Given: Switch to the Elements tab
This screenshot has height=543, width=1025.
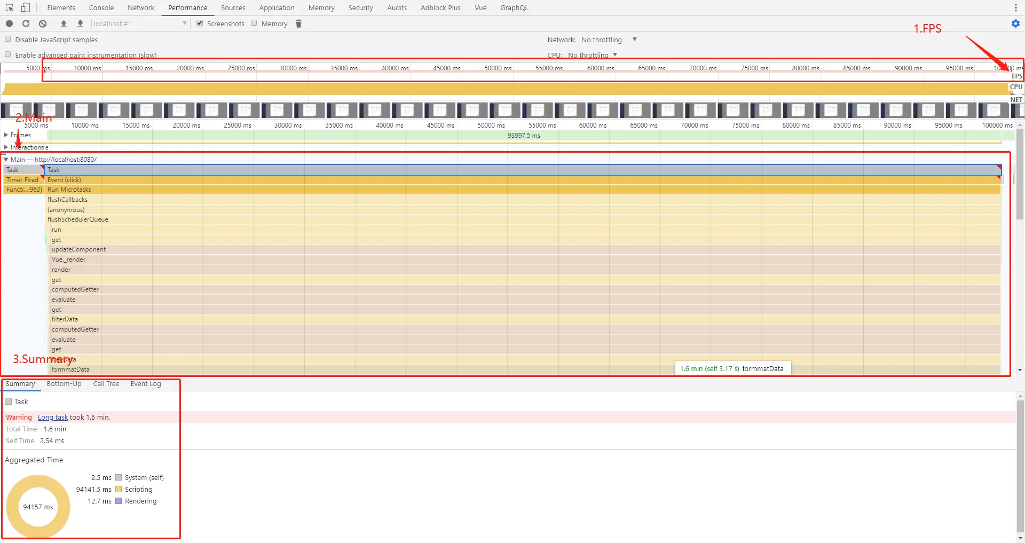Looking at the screenshot, I should coord(61,7).
